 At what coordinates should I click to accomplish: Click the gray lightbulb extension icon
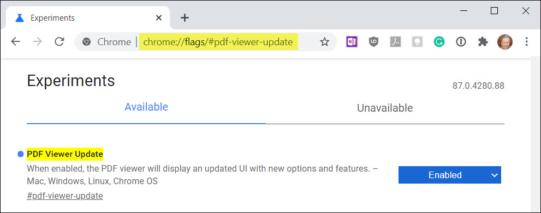click(417, 42)
